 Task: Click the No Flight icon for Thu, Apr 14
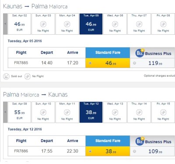coord(139,112)
